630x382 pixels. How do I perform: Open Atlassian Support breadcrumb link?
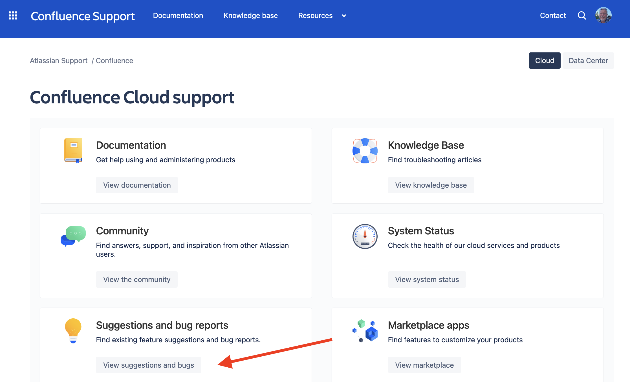(x=59, y=60)
